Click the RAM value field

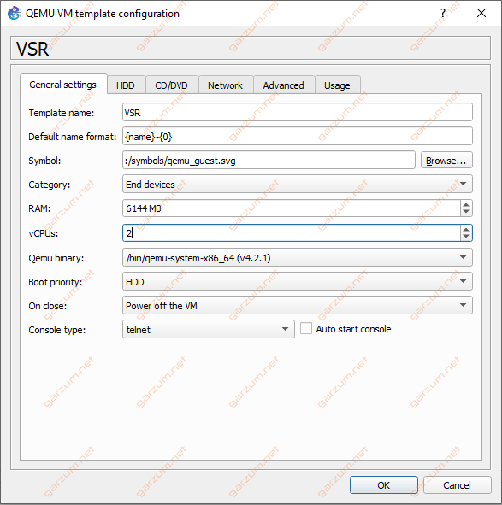292,208
